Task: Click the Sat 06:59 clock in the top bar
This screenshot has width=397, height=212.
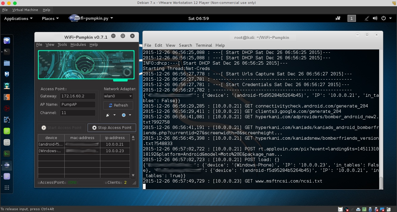Action: pyautogui.click(x=198, y=18)
